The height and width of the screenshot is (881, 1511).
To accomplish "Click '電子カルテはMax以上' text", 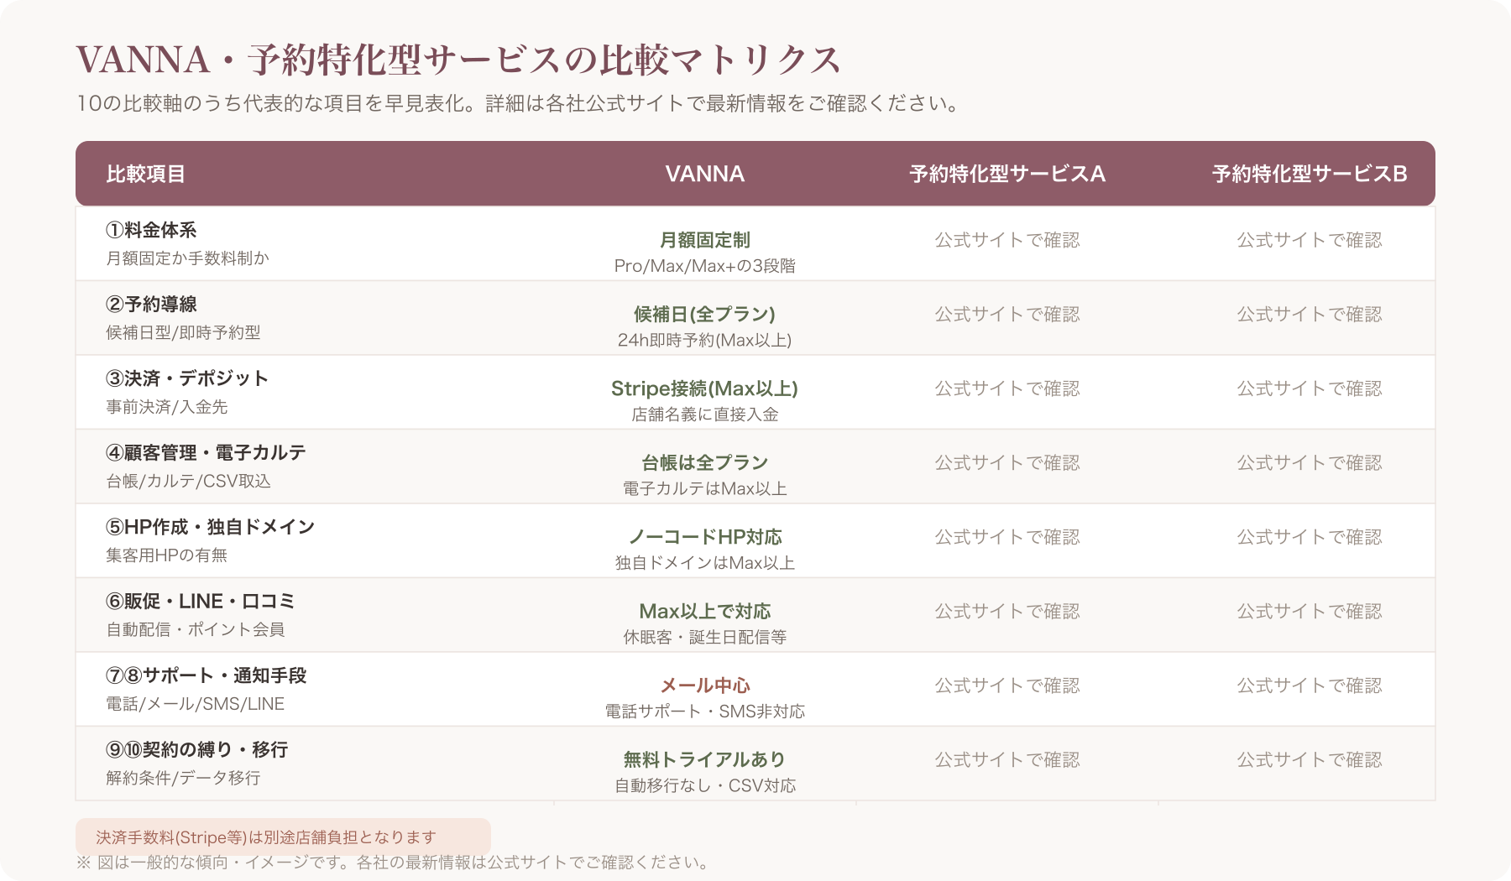I will (705, 488).
